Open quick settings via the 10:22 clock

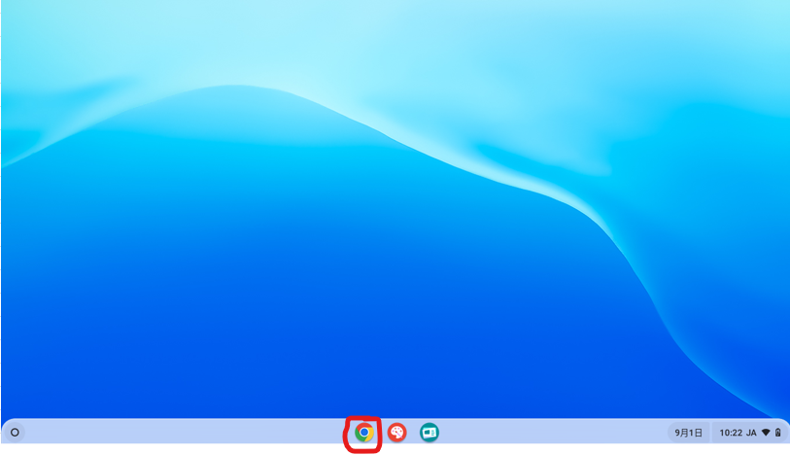point(731,433)
